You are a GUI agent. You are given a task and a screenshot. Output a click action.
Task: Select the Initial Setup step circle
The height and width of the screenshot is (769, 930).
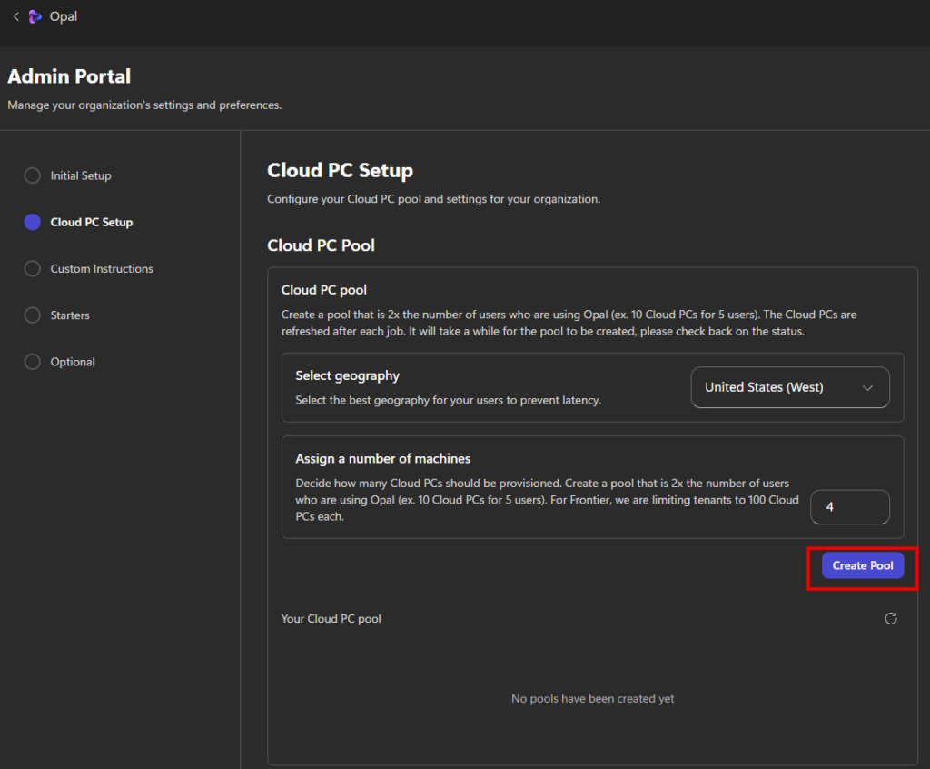[x=33, y=175]
